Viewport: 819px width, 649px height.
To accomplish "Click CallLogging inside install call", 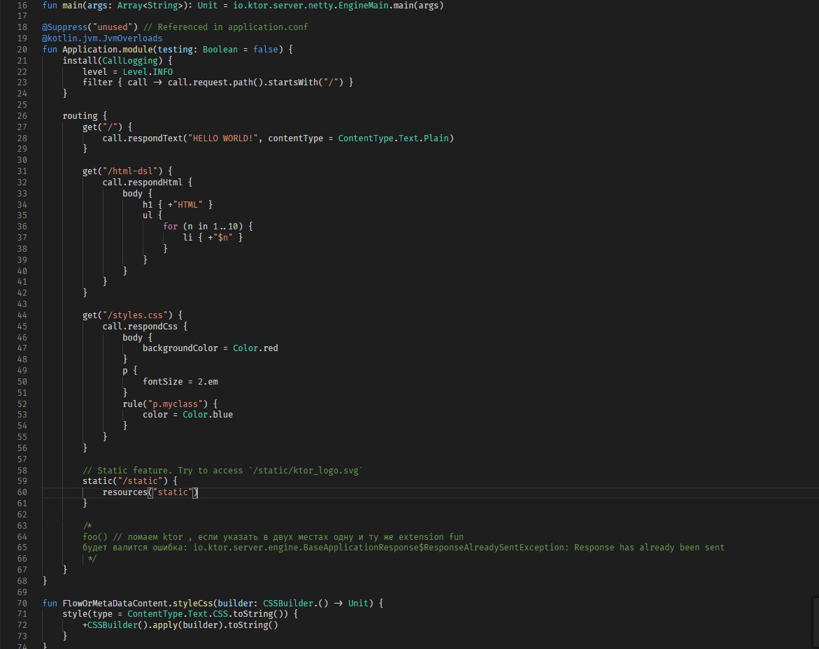I will 130,61.
